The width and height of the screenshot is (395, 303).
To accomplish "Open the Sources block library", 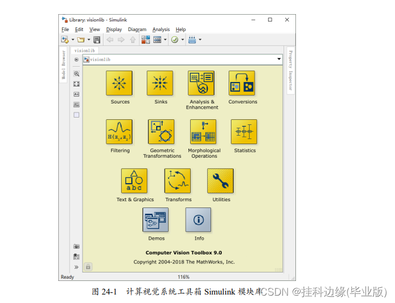I will [x=119, y=83].
